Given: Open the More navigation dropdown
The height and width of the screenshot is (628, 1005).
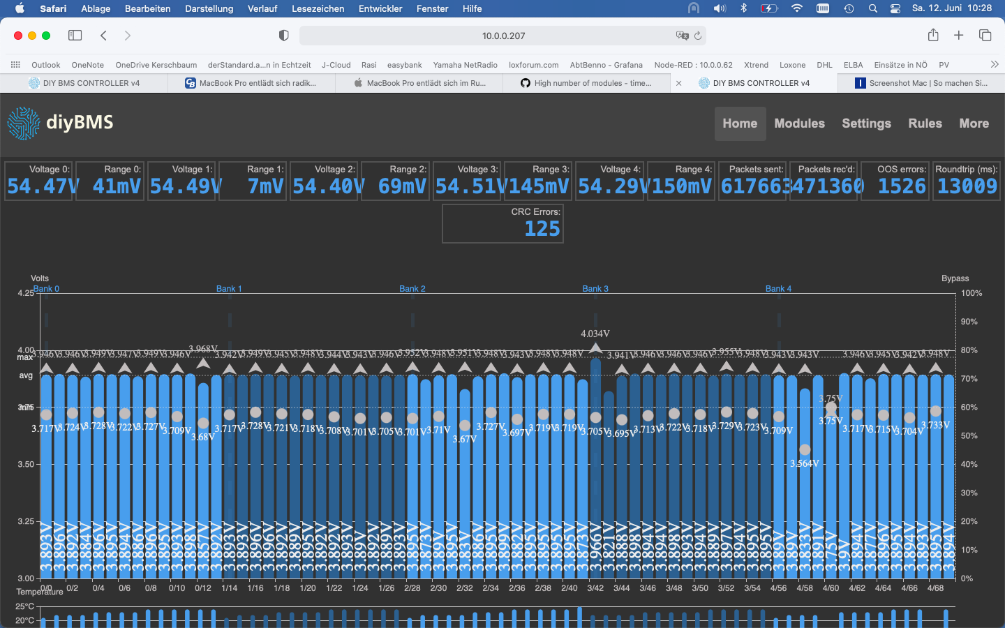Looking at the screenshot, I should (974, 124).
